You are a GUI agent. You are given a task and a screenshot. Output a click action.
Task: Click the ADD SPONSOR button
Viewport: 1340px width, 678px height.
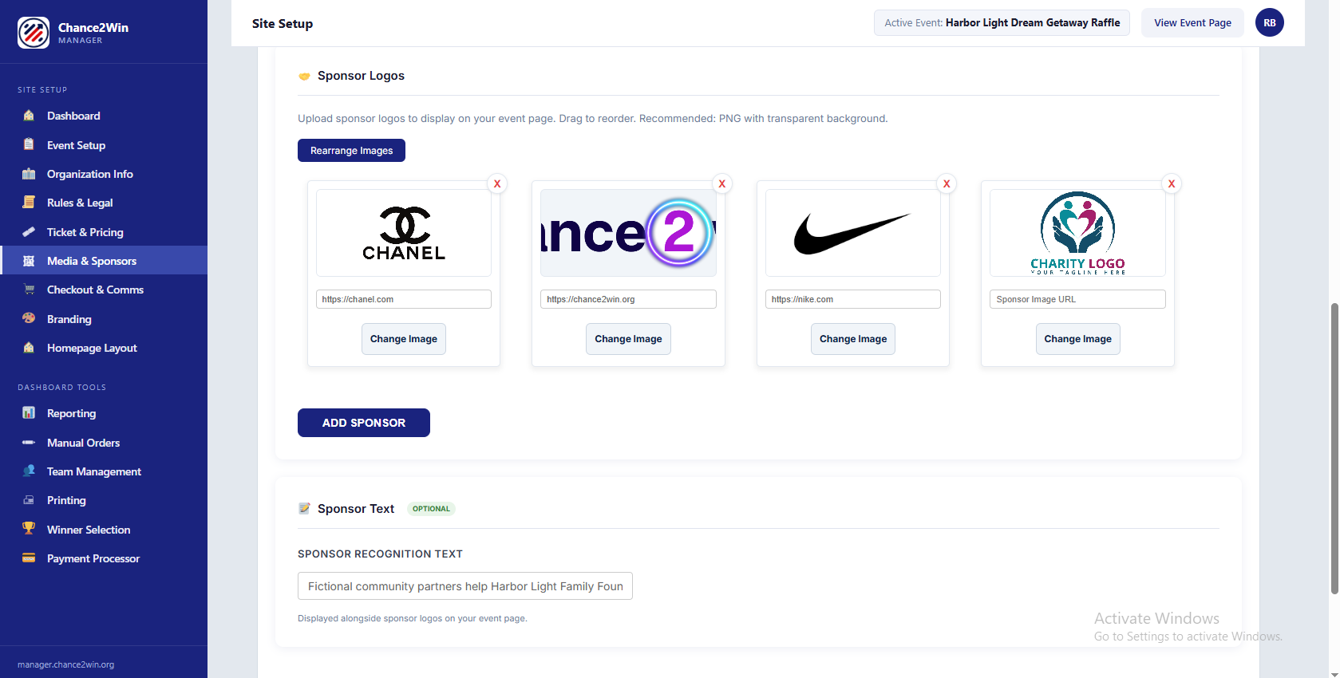click(x=364, y=423)
